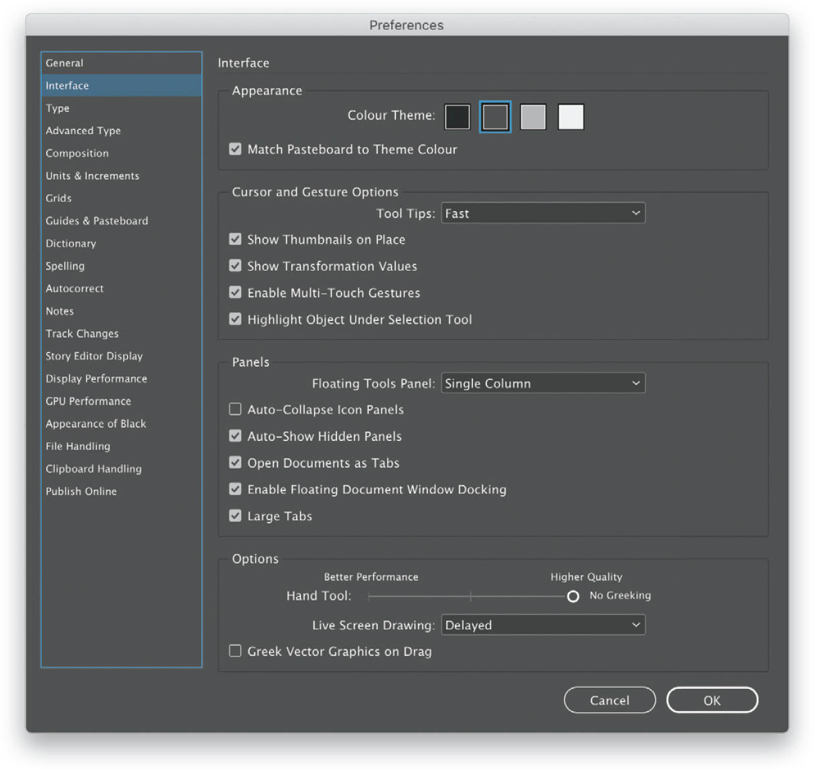Select the medium dark colour theme swatch
The height and width of the screenshot is (770, 814).
click(x=495, y=117)
